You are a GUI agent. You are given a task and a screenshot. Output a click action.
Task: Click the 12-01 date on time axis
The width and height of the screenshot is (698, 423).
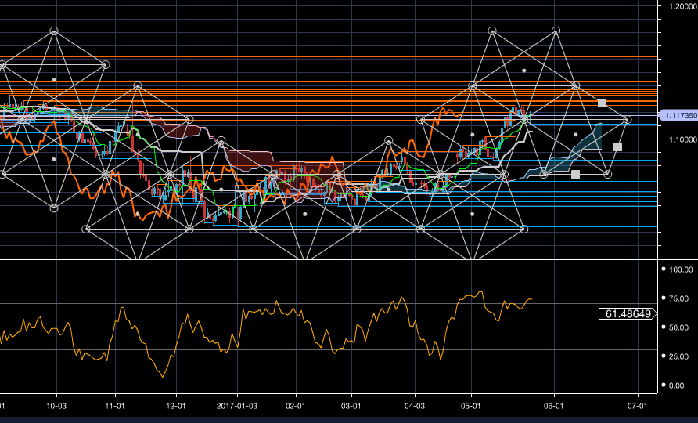pos(175,407)
